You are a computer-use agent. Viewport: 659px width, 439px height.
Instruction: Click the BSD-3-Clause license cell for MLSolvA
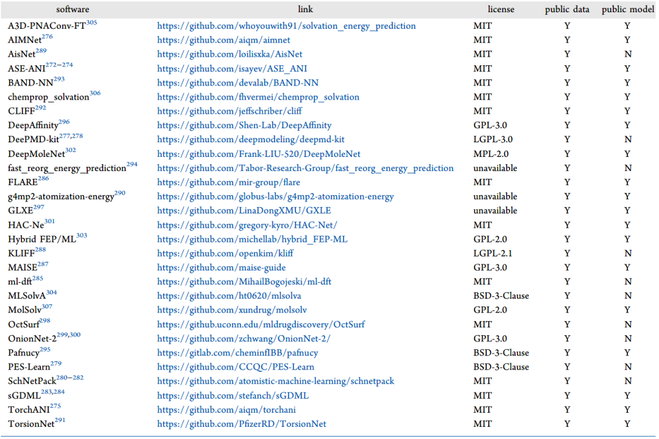tap(501, 296)
